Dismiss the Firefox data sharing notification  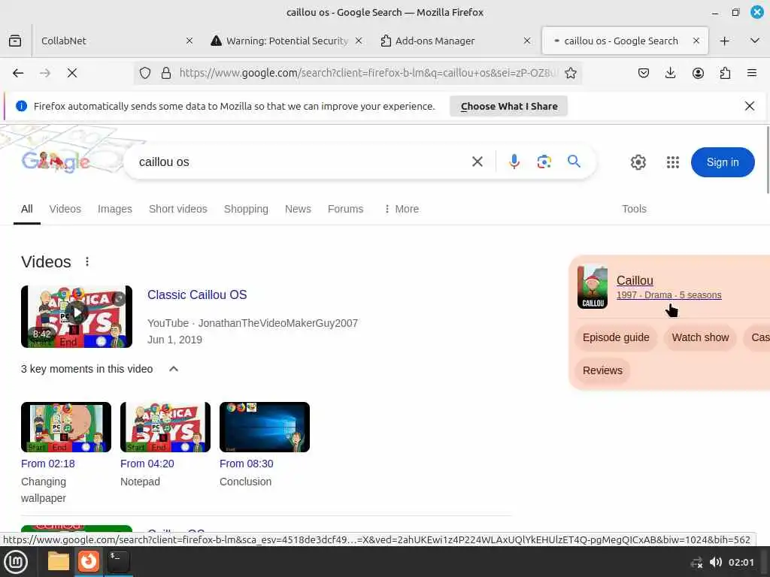(x=750, y=106)
